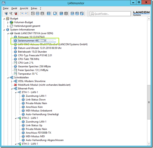The width and height of the screenshot is (153, 148).
Task: Click the wireless waves toolbar icon
Action: point(77,13)
